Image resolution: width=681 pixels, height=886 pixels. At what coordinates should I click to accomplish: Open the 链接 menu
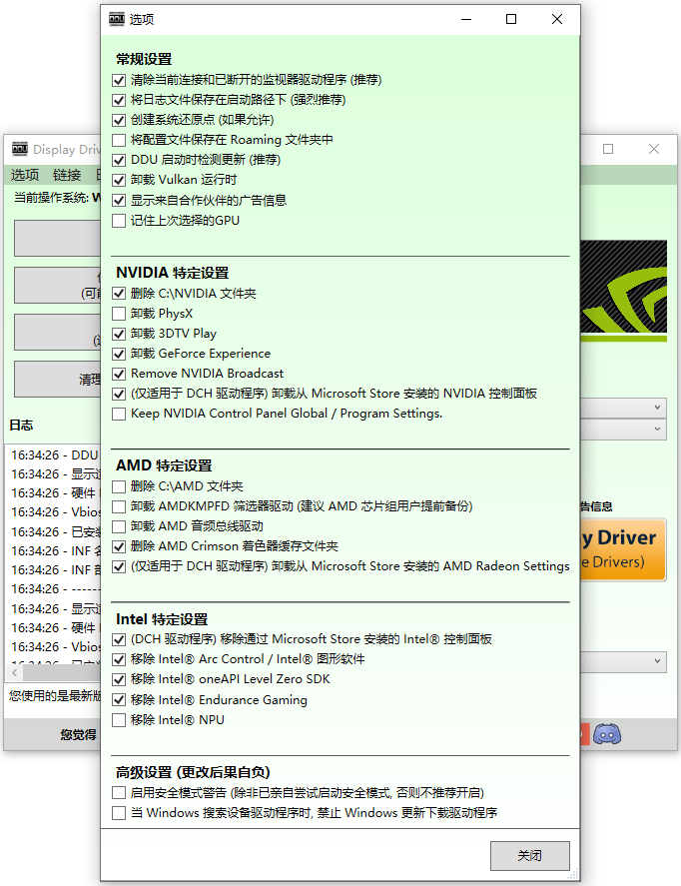(x=67, y=175)
